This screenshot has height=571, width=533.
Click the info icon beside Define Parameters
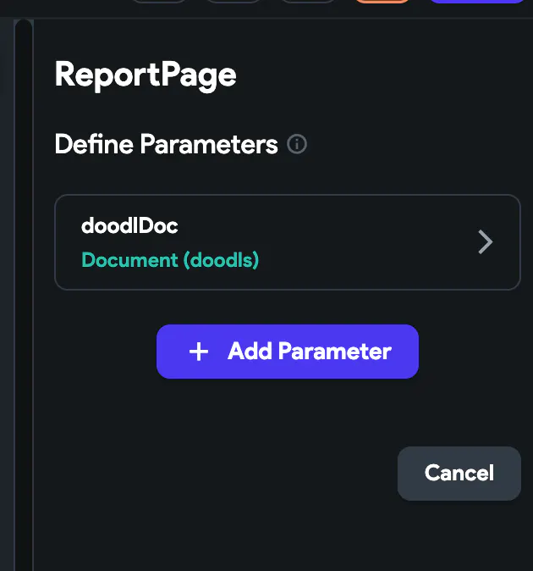[x=297, y=144]
